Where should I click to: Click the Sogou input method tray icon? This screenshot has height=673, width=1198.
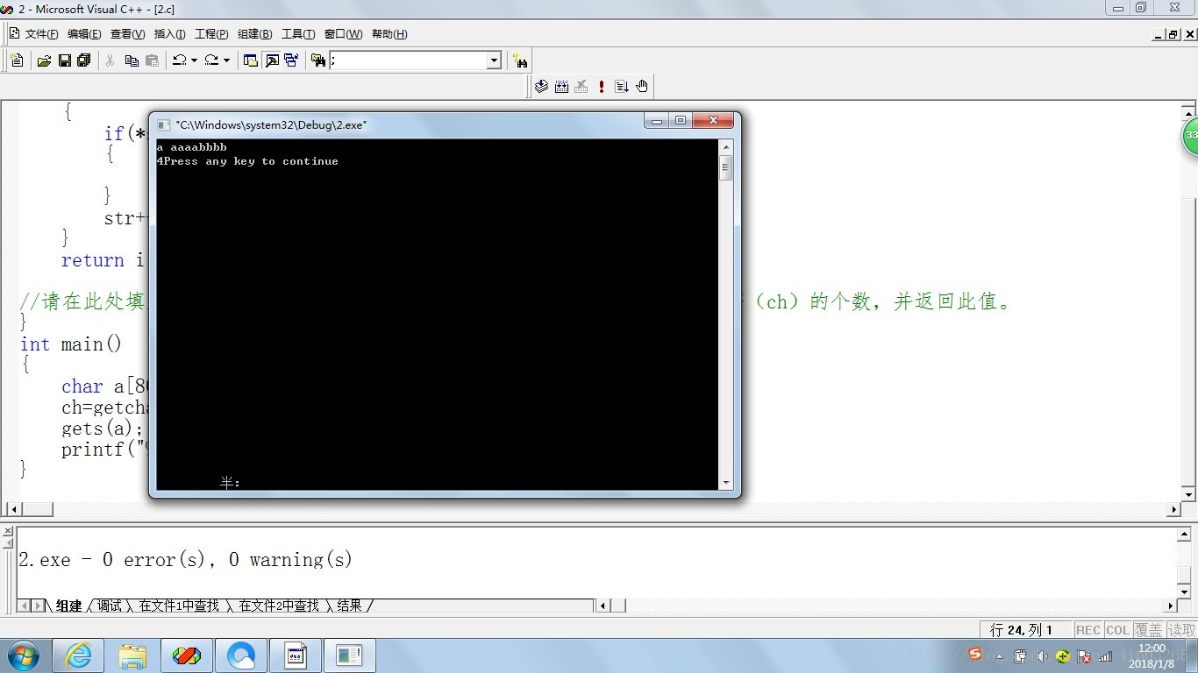click(975, 654)
